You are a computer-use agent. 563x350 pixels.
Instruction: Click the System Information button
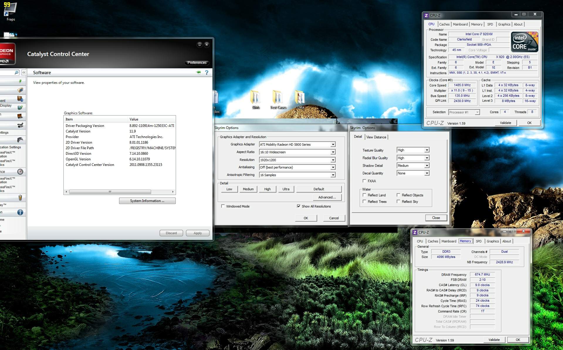147,201
